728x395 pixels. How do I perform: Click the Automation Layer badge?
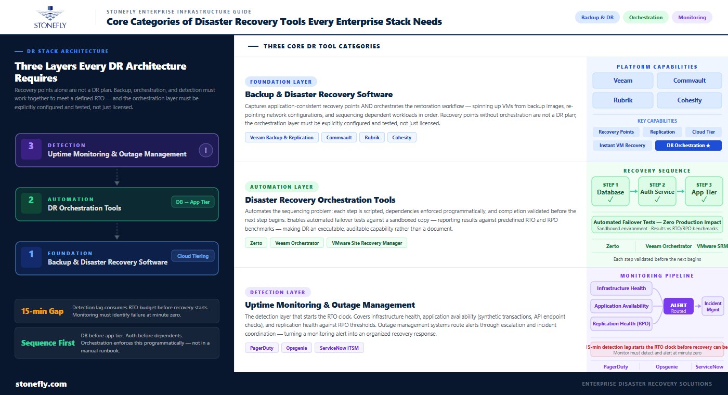tap(282, 187)
